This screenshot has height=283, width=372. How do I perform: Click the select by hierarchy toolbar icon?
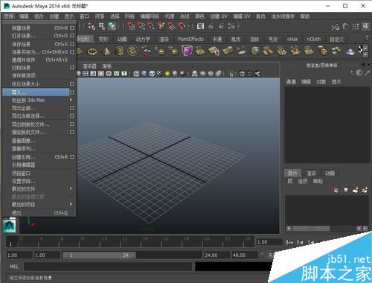(x=92, y=26)
